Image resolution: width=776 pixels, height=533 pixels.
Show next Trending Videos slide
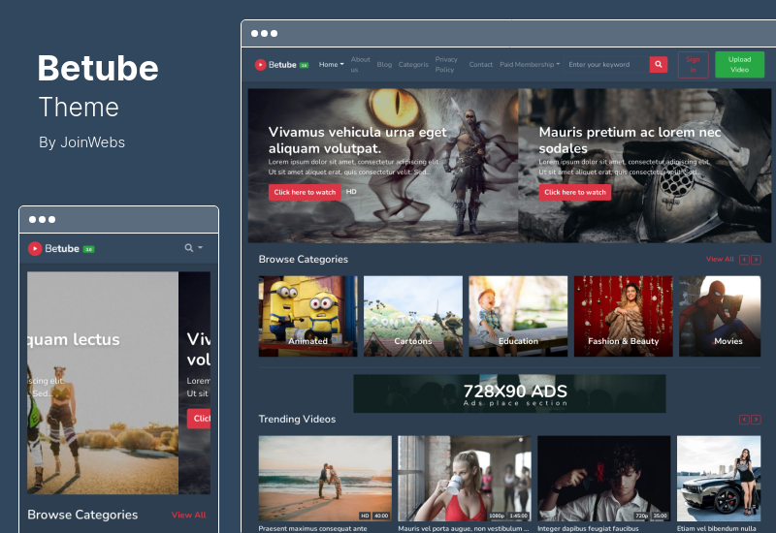tap(756, 420)
